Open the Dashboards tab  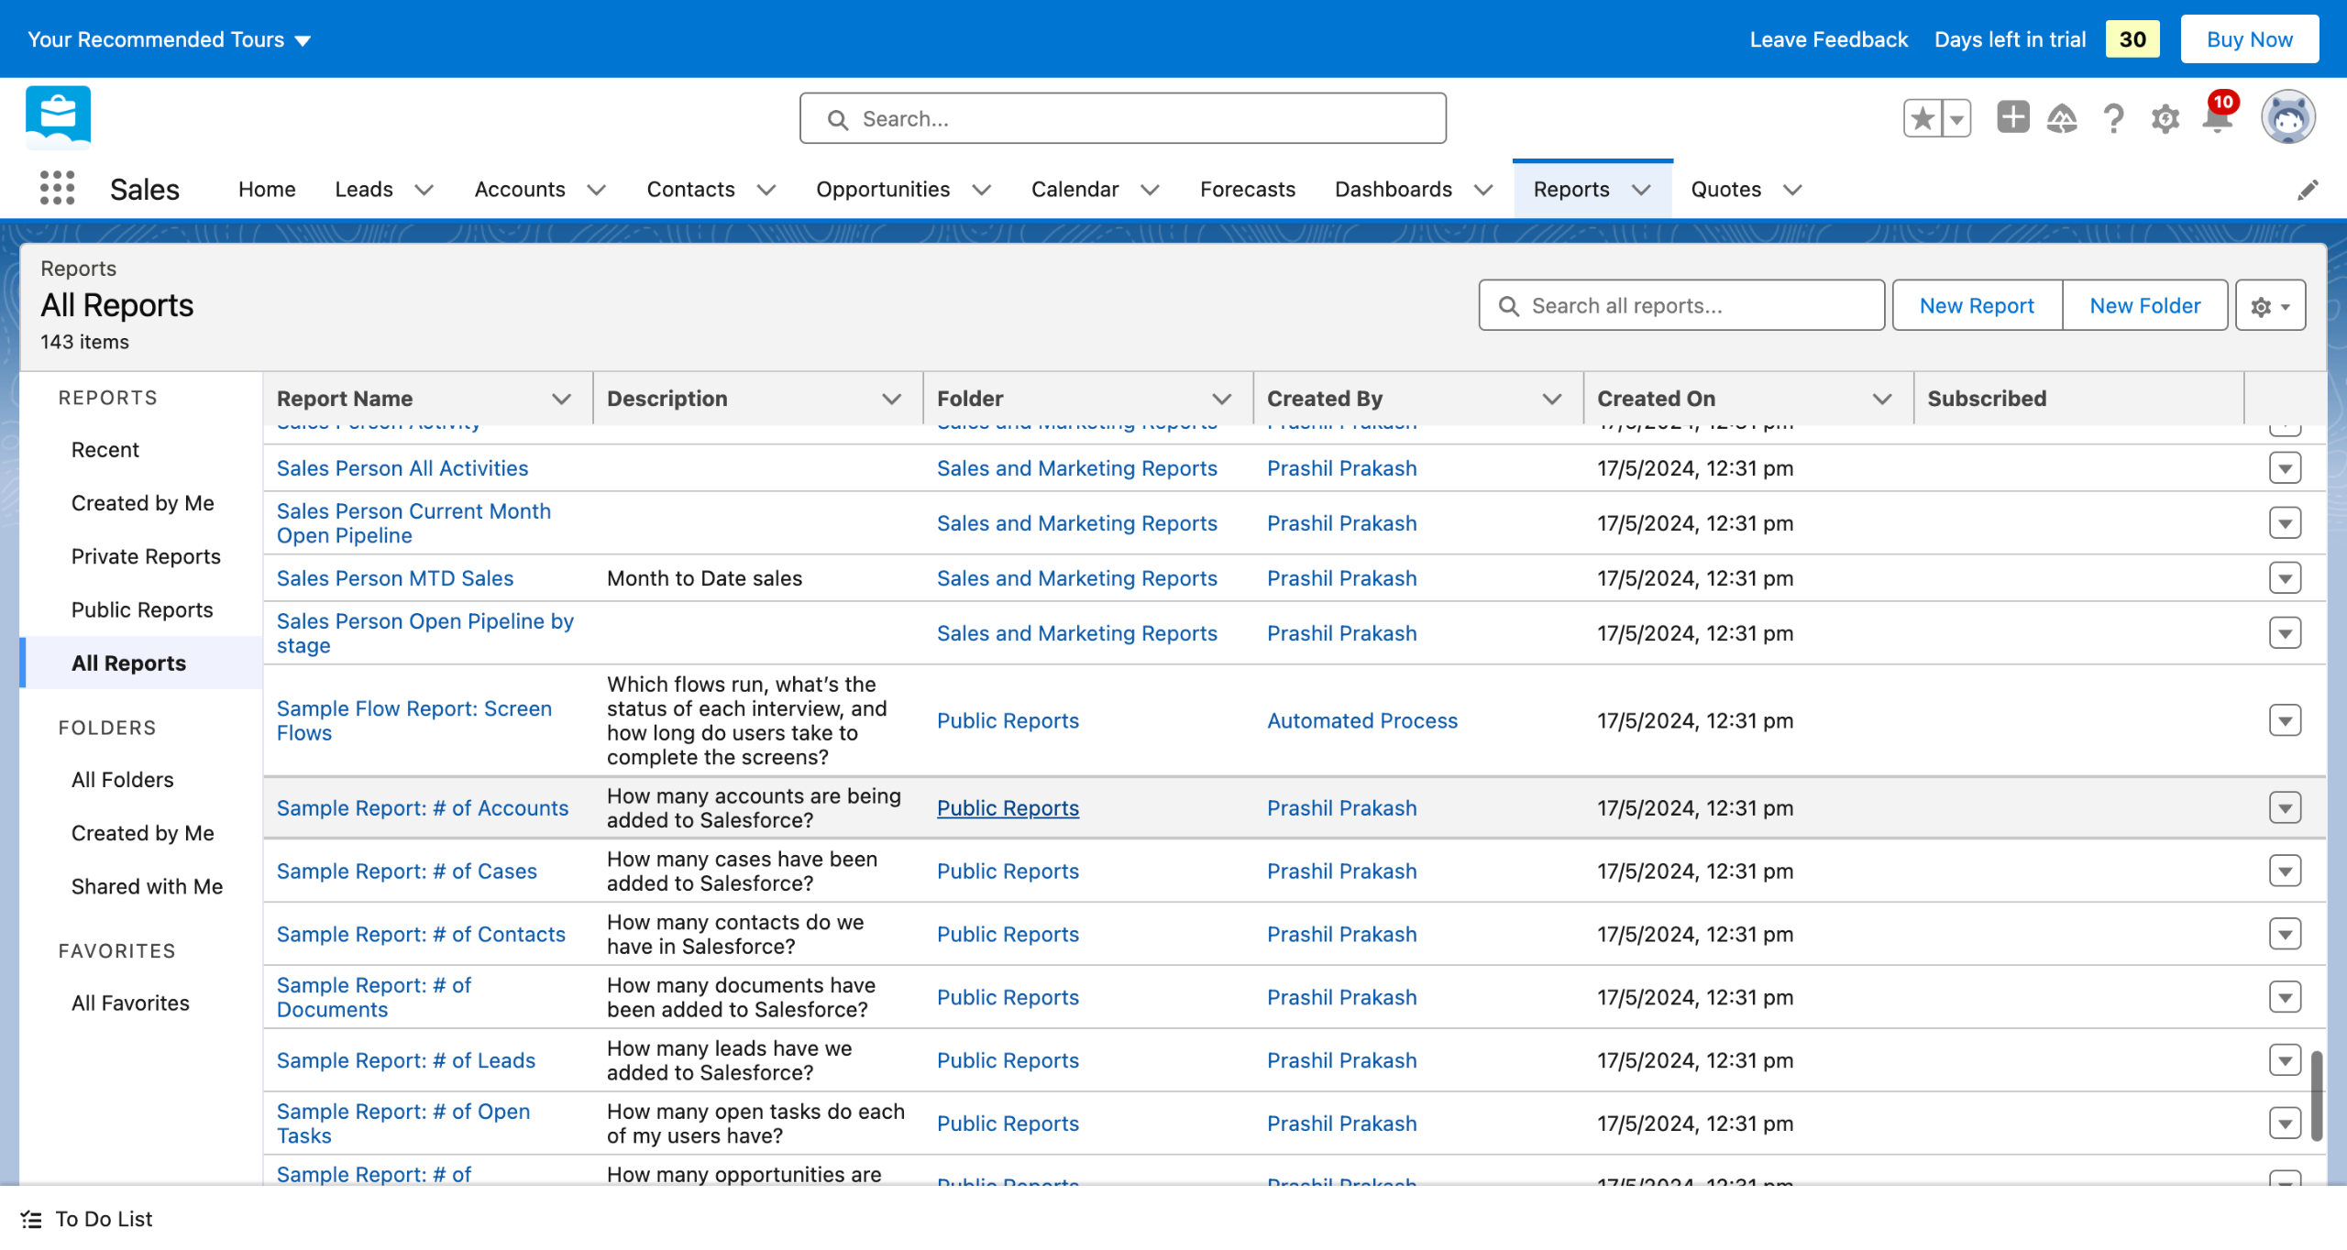[x=1393, y=190]
